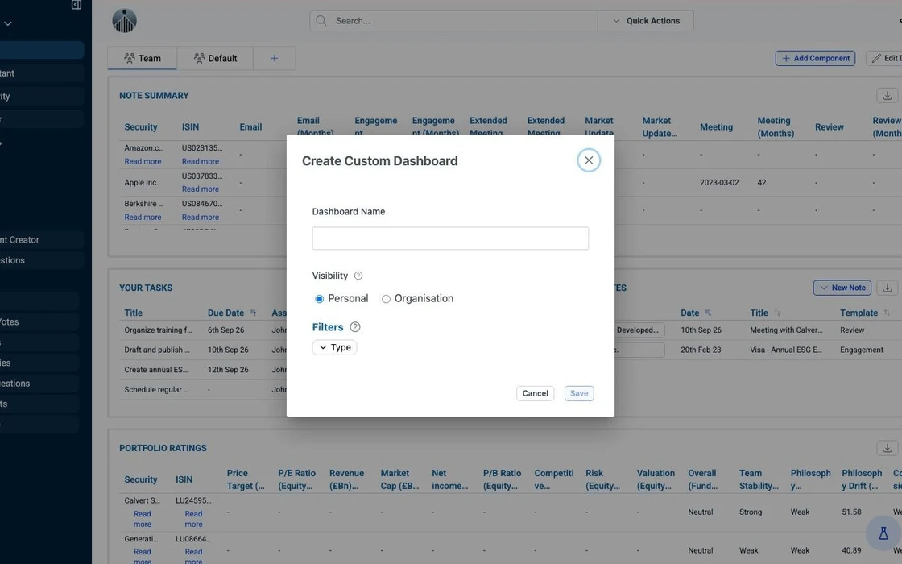Open the Visibility help icon

(358, 276)
